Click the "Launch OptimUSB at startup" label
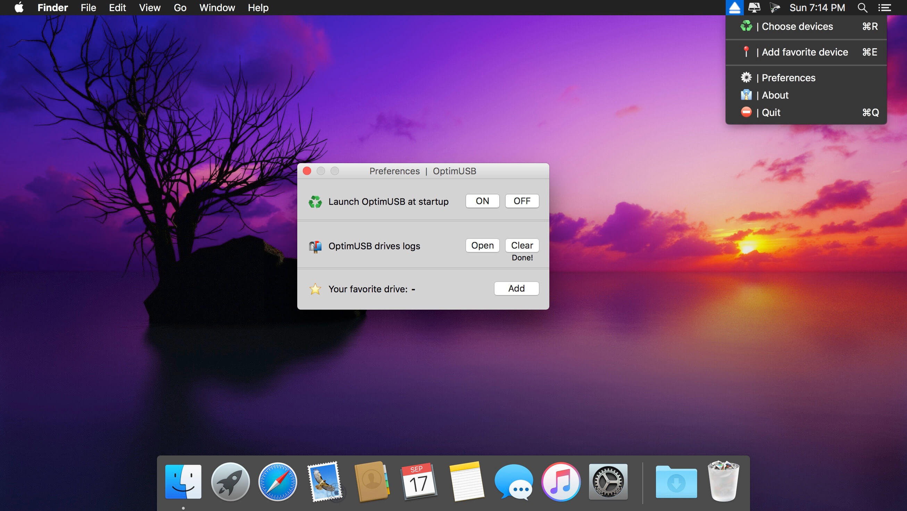The image size is (907, 511). coord(388,202)
